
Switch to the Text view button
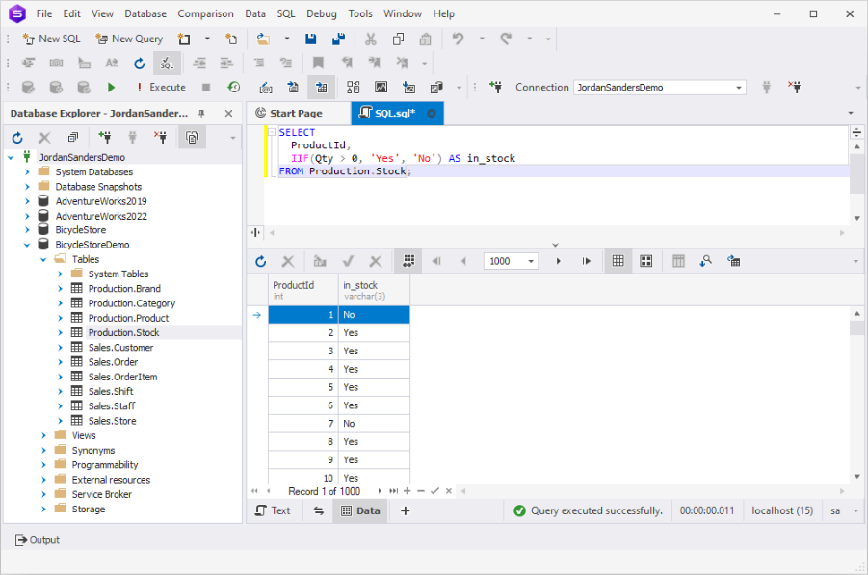click(x=273, y=510)
